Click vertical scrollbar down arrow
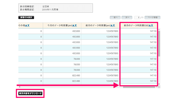Image resolution: width=179 pixels, height=101 pixels. (x=159, y=84)
